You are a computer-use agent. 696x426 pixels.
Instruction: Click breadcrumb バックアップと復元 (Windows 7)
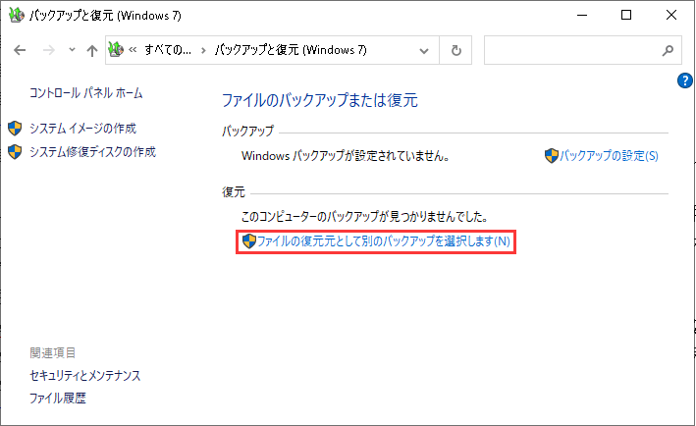pos(291,50)
